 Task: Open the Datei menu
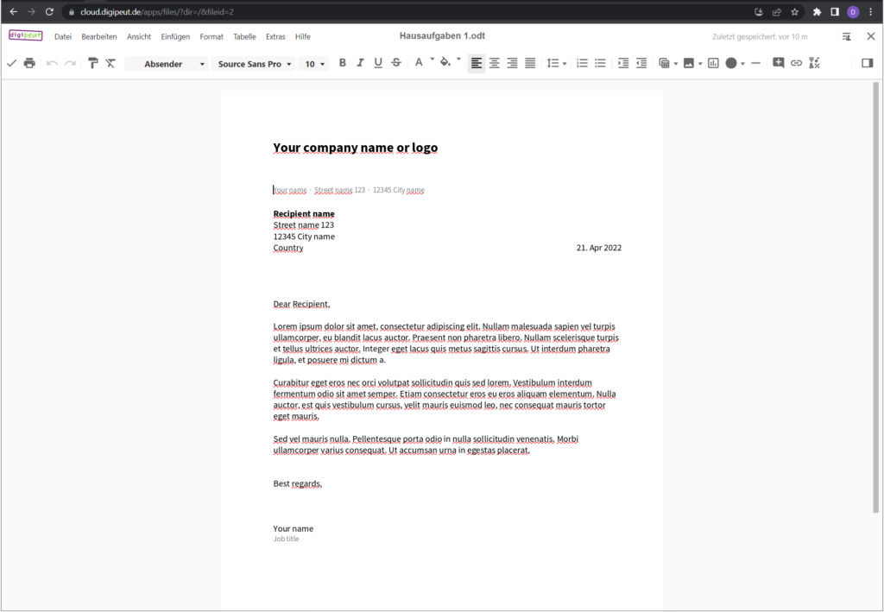pyautogui.click(x=63, y=36)
